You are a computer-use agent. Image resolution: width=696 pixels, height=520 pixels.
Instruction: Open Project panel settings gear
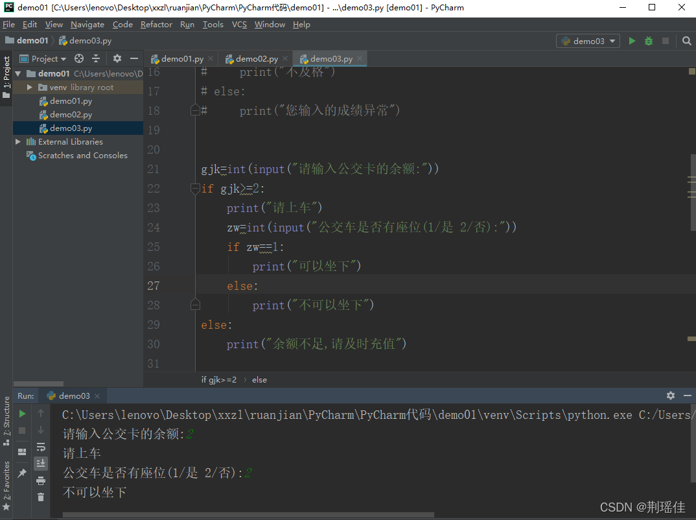click(117, 58)
